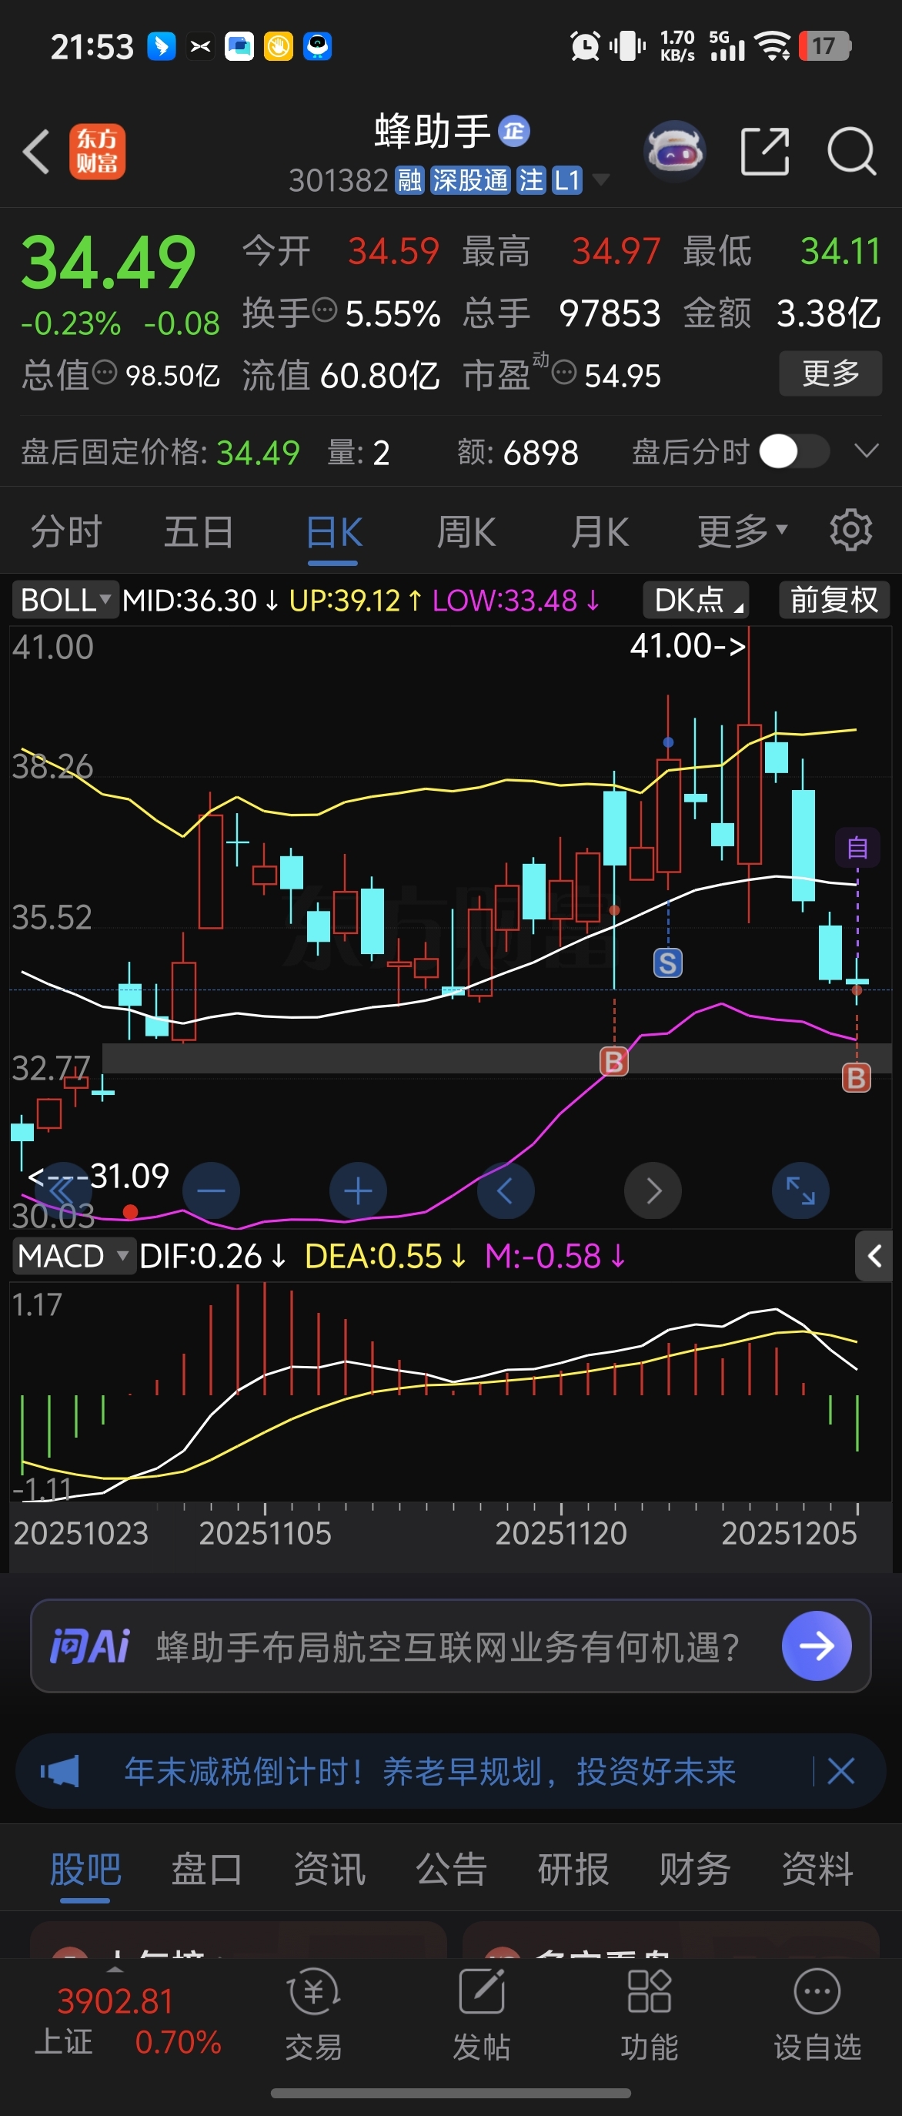Select the 日K tab
The width and height of the screenshot is (902, 2116).
(x=333, y=531)
